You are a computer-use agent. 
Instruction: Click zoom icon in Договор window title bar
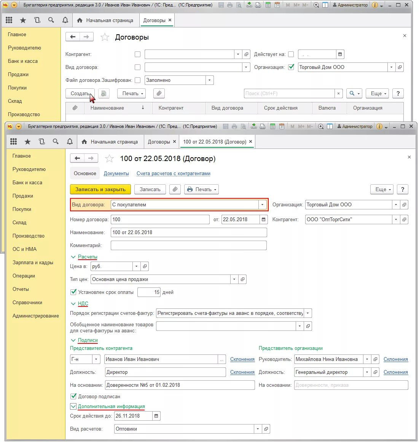click(x=321, y=126)
